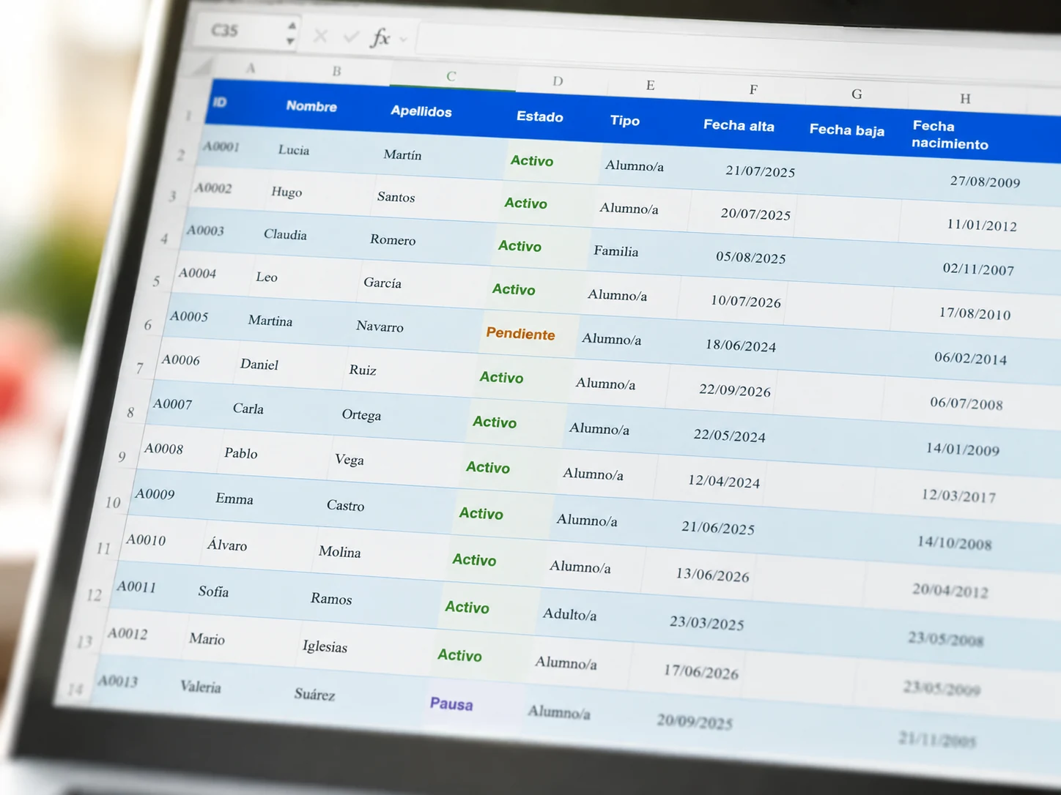This screenshot has height=795, width=1061.
Task: Select column D header
Action: tap(558, 81)
